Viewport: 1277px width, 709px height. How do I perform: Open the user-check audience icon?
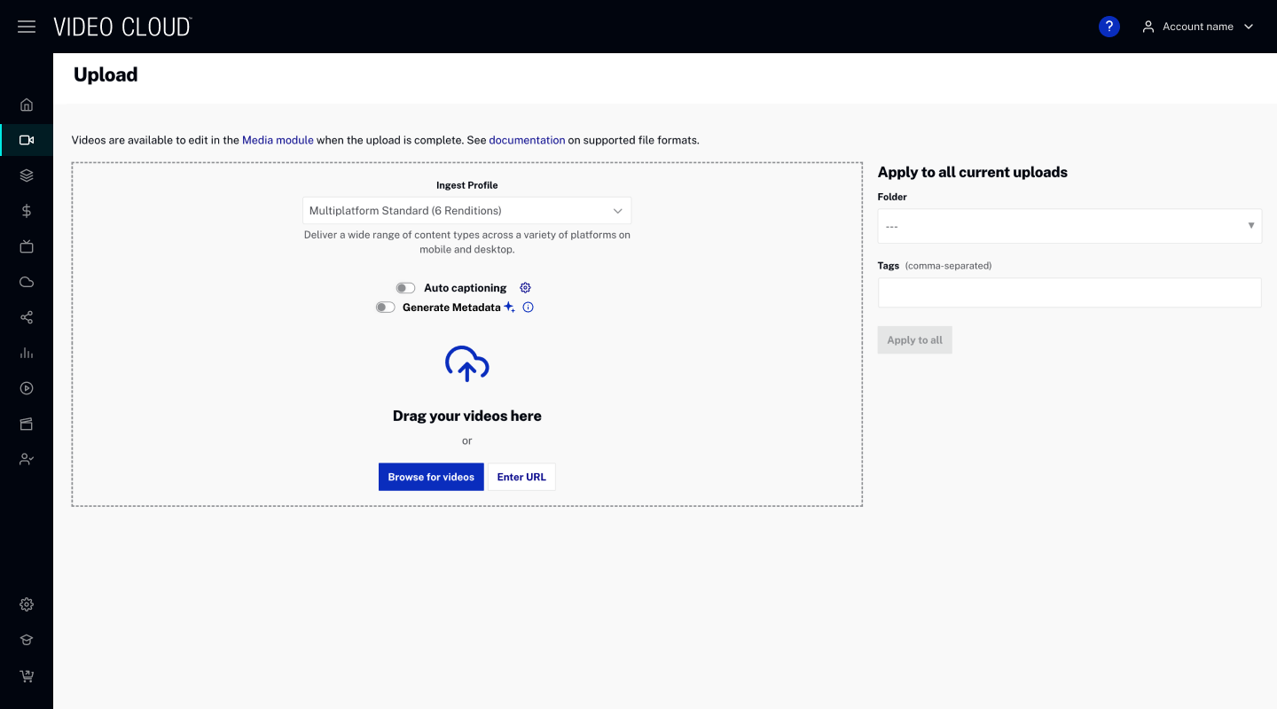27,459
